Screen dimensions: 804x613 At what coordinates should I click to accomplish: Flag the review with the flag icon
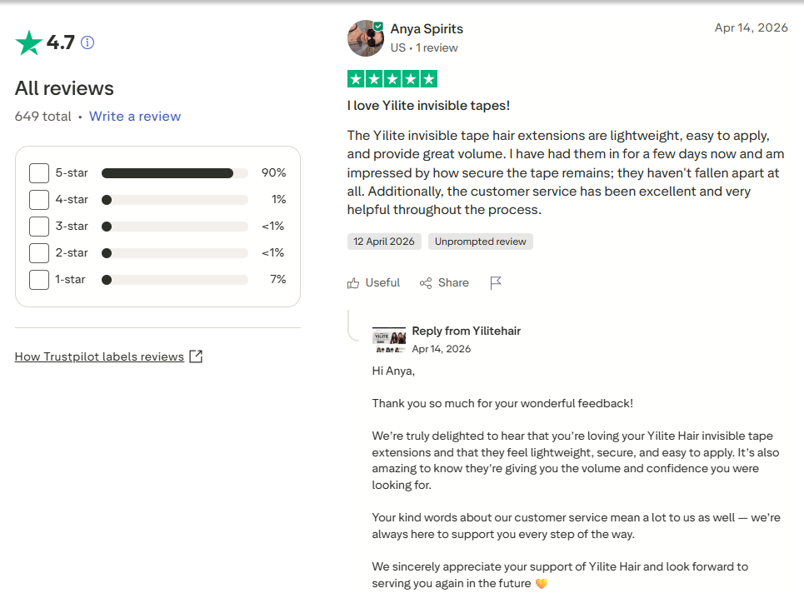[496, 283]
